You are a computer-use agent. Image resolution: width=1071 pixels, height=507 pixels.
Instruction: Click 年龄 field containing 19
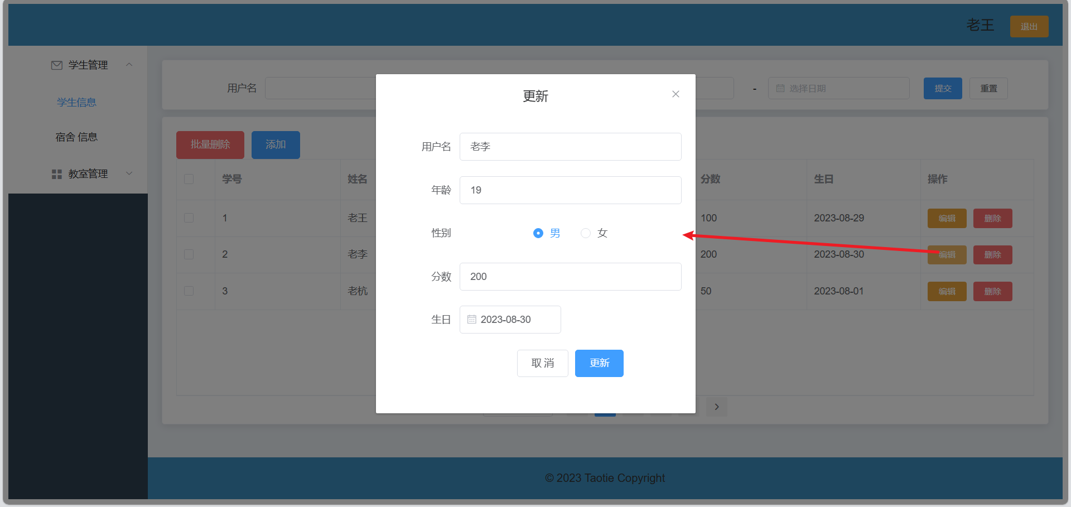coord(570,190)
